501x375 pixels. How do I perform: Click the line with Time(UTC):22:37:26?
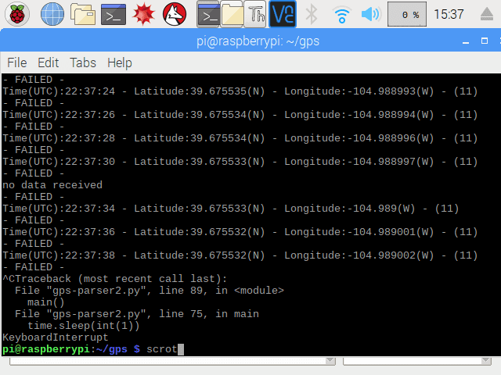[x=240, y=115]
